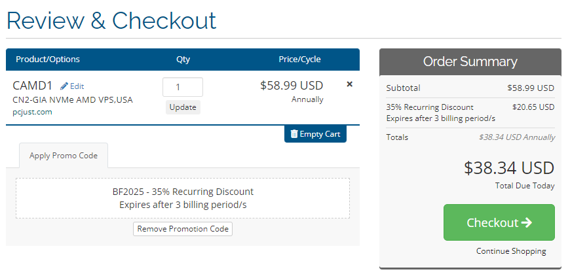570x278 pixels.
Task: Click the green Checkout button text
Action: [x=492, y=223]
